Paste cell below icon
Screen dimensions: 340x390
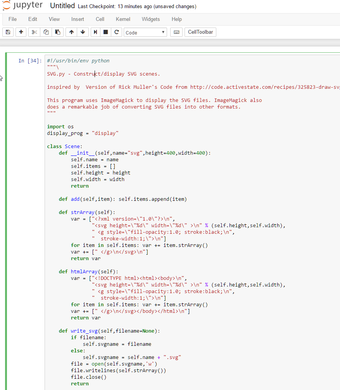click(57, 32)
